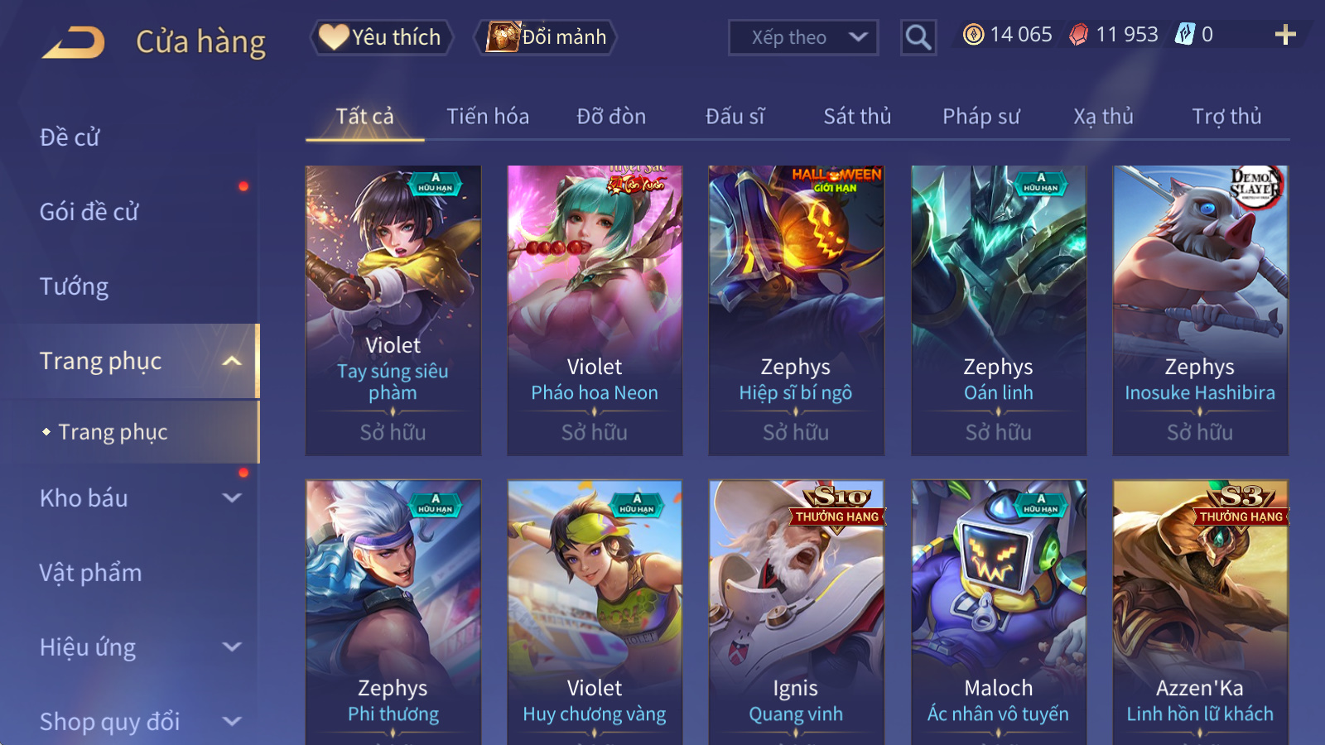This screenshot has width=1325, height=745.
Task: Switch to the Sát thủ tab
Action: [x=857, y=117]
